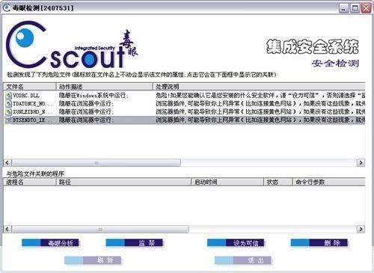Minimize the 毒眼检测 window
This screenshot has width=374, height=273.
pos(343,8)
